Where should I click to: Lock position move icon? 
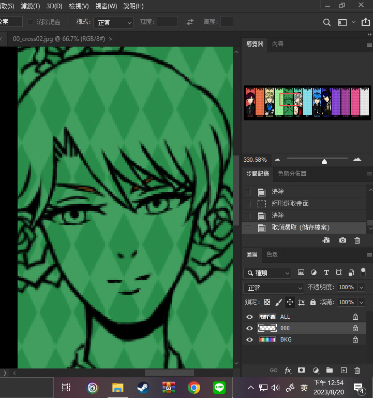click(x=290, y=302)
